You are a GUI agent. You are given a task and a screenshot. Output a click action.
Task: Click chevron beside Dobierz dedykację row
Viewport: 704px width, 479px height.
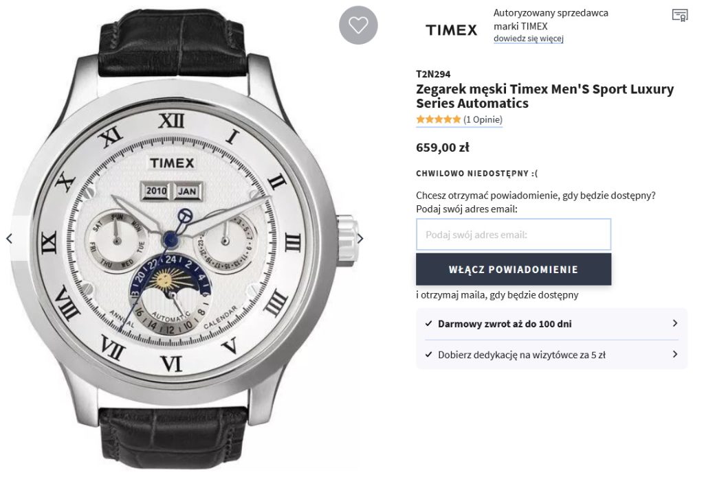click(x=674, y=354)
